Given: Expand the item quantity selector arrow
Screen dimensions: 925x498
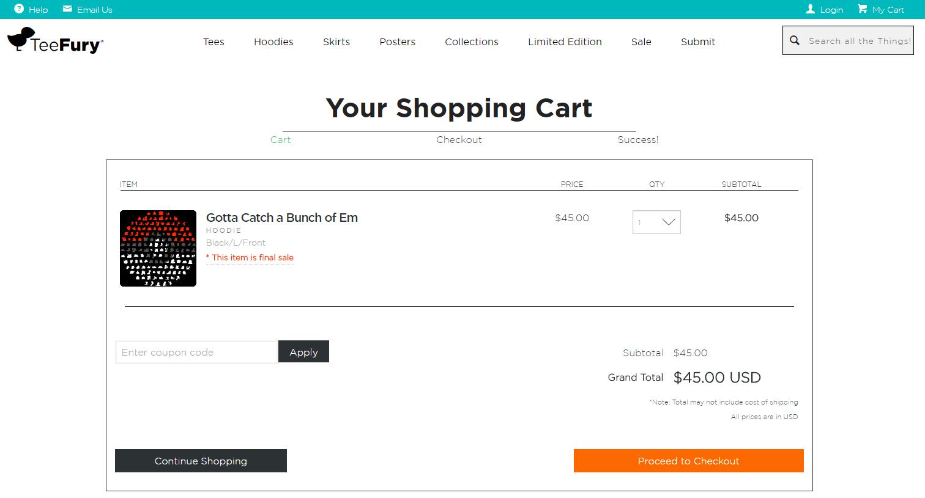Looking at the screenshot, I should point(668,222).
